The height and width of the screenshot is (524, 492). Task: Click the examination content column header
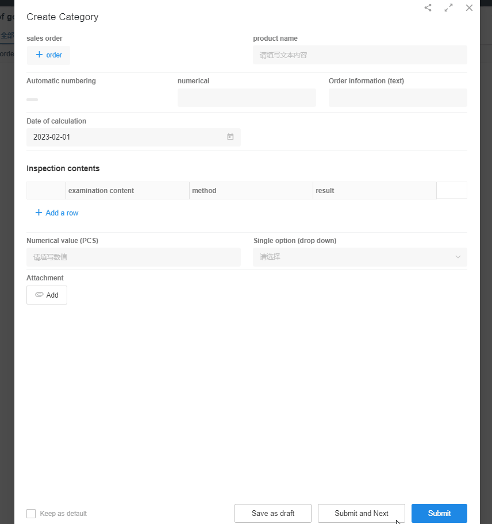[x=101, y=191]
